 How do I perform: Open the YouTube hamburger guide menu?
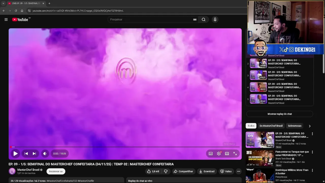click(6, 20)
